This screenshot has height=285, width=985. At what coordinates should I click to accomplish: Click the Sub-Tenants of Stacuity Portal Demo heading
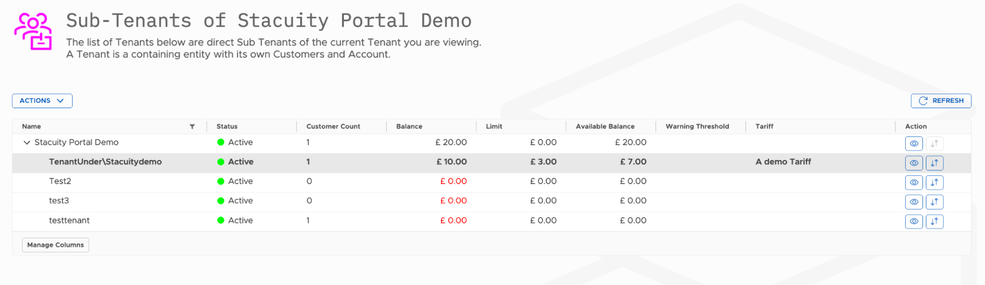(269, 21)
